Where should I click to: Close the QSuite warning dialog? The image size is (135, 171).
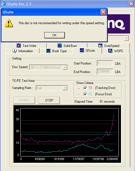click(103, 12)
